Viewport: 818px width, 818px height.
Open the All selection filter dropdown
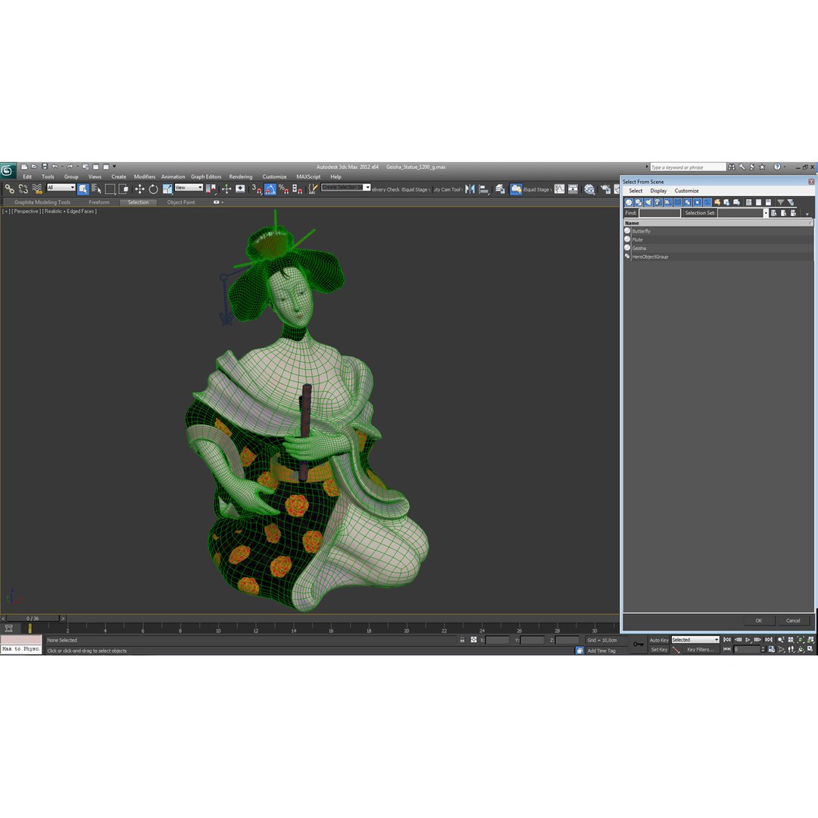[61, 187]
